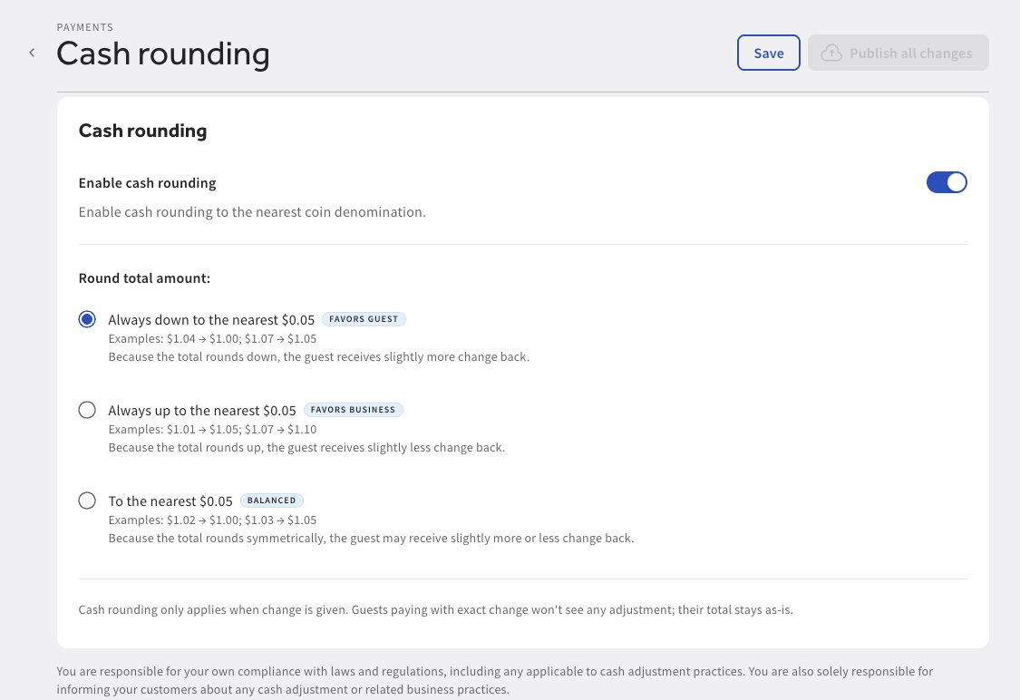Toggle the Enable cash rounding switch
This screenshot has width=1020, height=700.
click(x=947, y=182)
